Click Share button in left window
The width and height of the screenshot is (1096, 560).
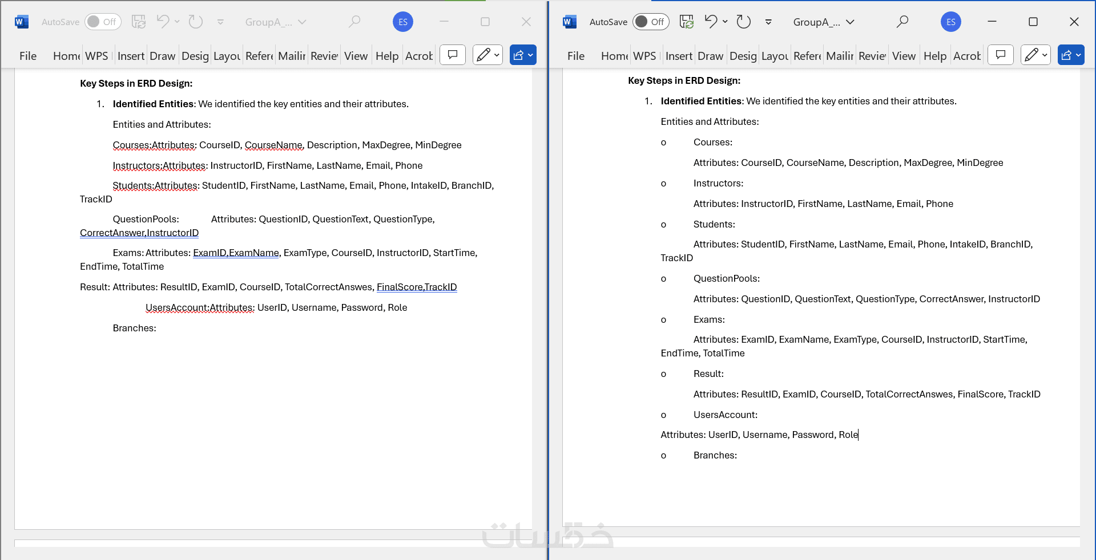tap(523, 55)
